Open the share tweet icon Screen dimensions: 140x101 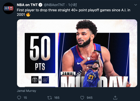[115, 98]
